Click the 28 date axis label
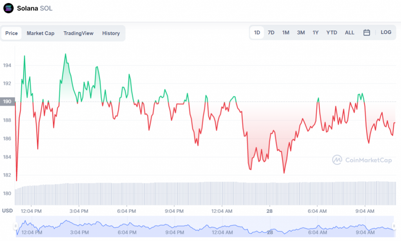The image size is (401, 241). (x=269, y=211)
